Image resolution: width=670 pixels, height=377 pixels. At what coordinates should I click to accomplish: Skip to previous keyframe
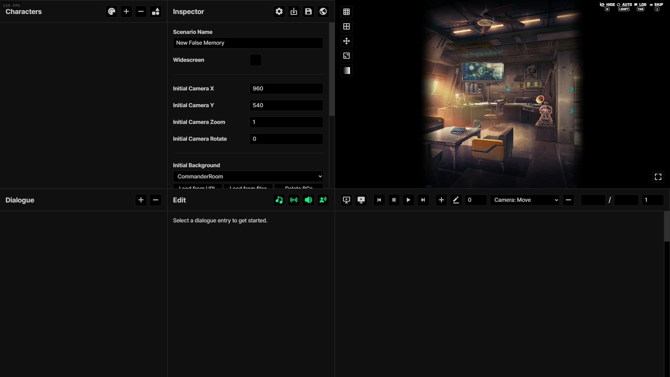379,200
